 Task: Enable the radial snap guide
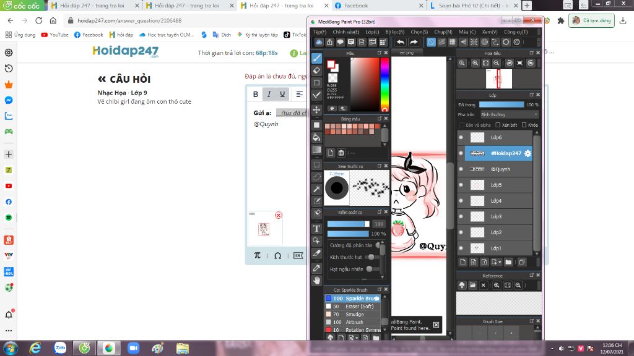click(474, 42)
